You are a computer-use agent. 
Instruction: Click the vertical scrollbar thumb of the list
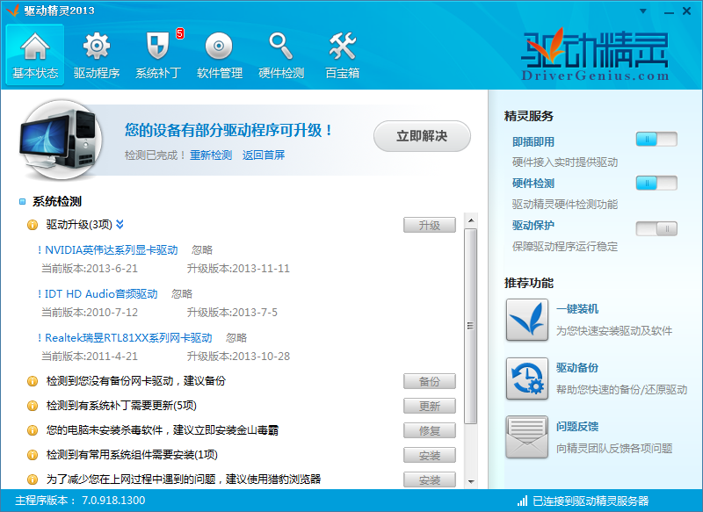(x=470, y=326)
